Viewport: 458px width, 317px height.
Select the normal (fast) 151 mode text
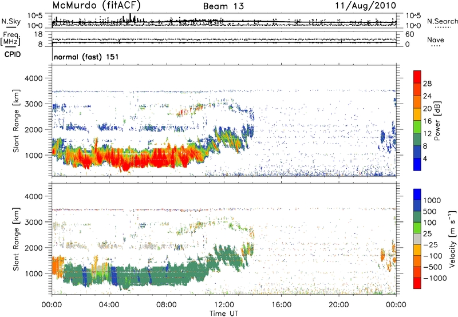86,57
